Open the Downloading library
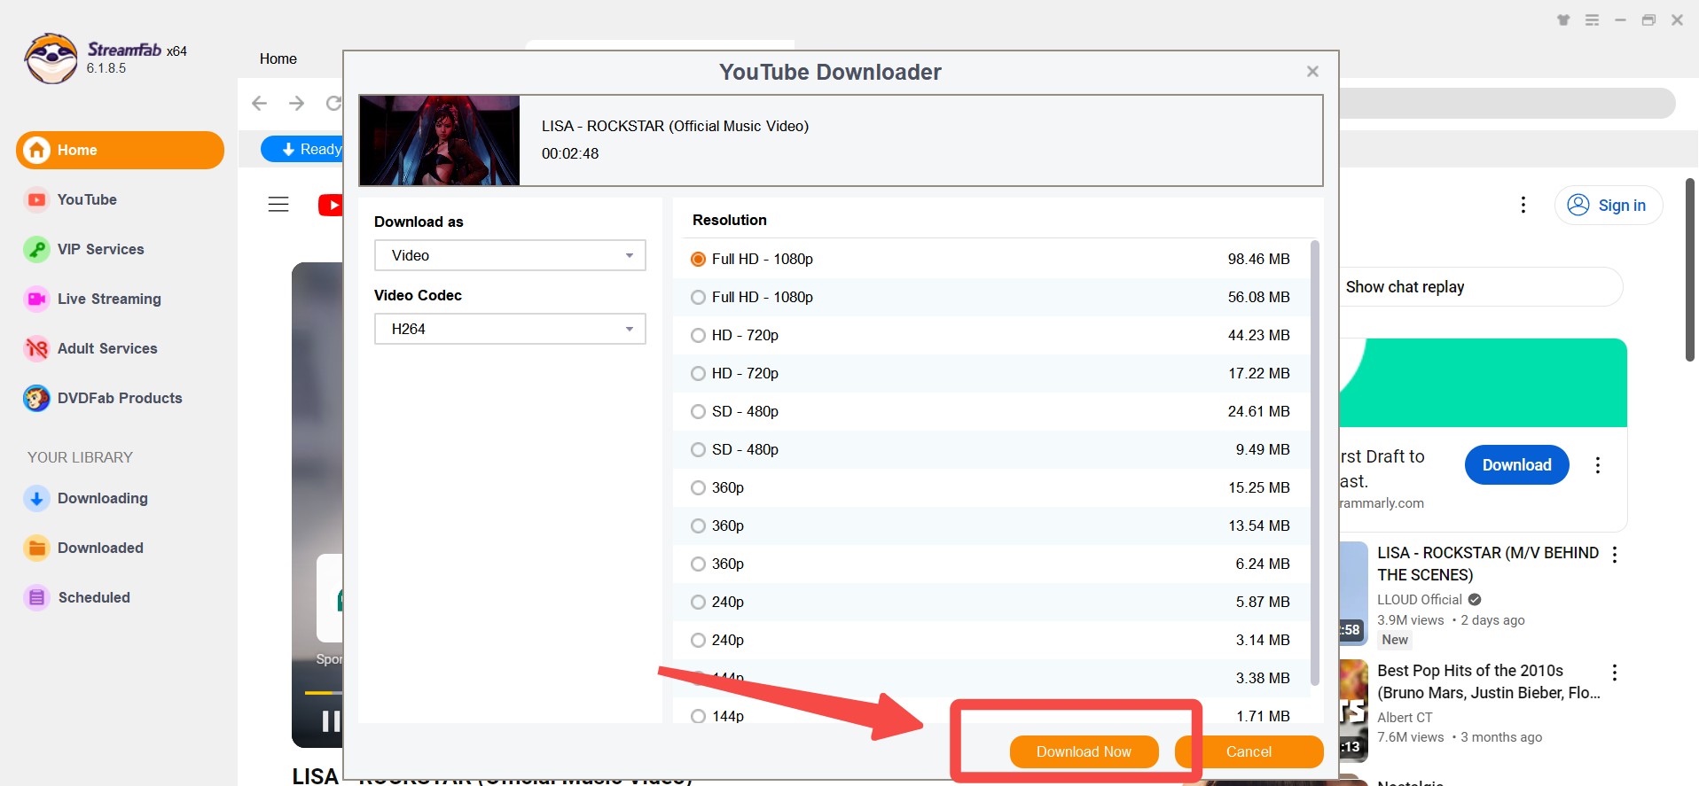1699x786 pixels. click(x=102, y=498)
